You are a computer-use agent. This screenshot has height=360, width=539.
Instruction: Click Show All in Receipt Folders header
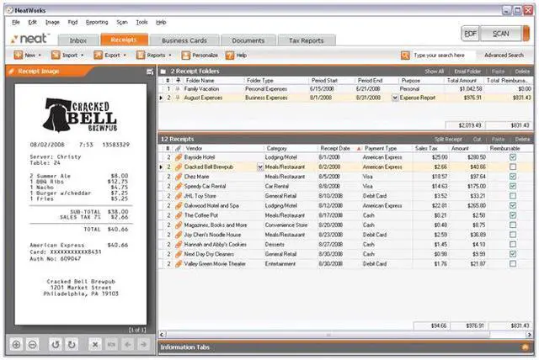(x=435, y=71)
